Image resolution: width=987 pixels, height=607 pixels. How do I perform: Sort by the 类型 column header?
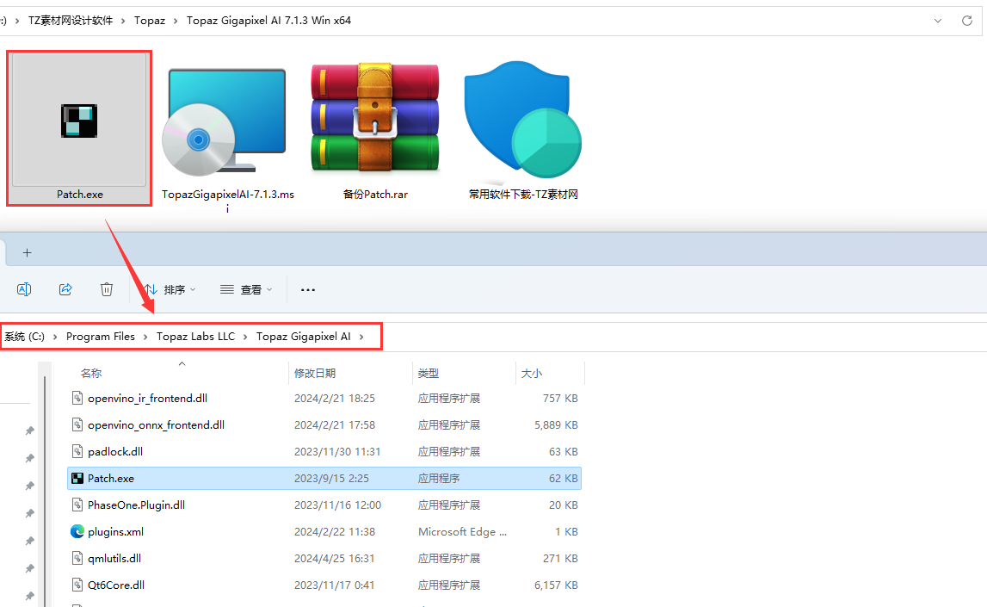[429, 374]
